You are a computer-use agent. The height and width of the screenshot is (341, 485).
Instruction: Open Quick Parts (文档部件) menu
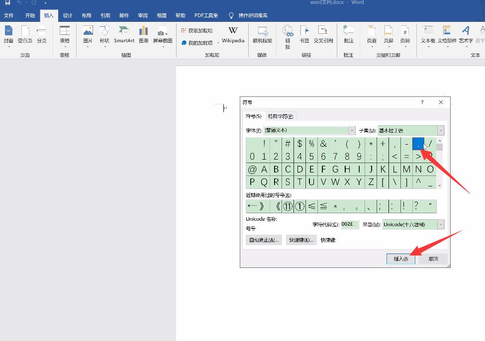pyautogui.click(x=447, y=36)
